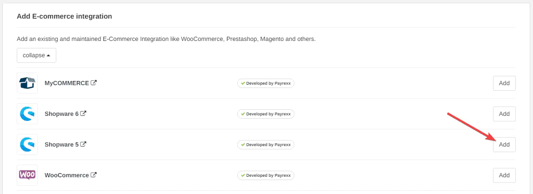The image size is (533, 194).
Task: Click the Shopware 5 name link
Action: (x=61, y=145)
